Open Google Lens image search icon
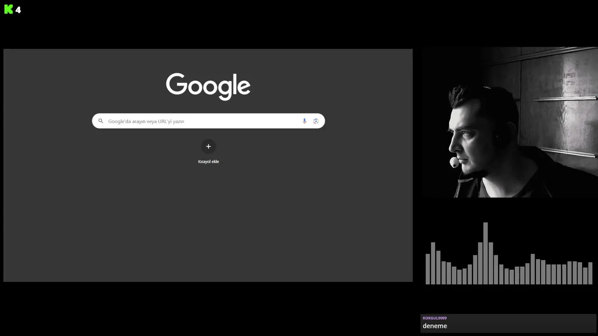The height and width of the screenshot is (336, 598). 316,121
